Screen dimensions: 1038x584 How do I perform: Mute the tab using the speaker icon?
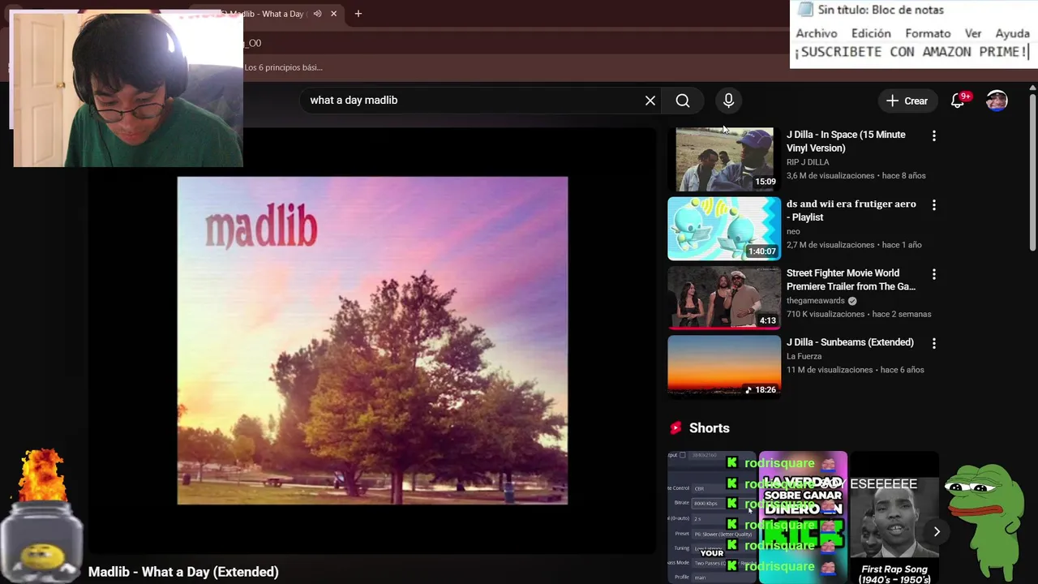pyautogui.click(x=318, y=14)
